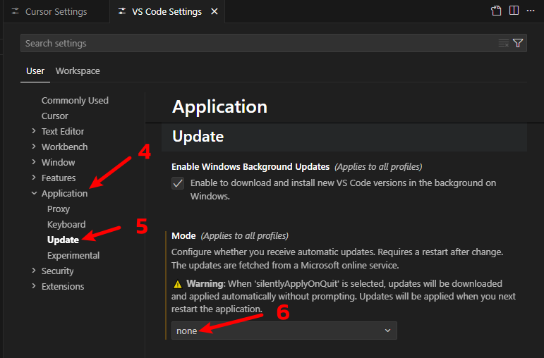Clear the settings search input icon
544x358 pixels.
(x=503, y=43)
